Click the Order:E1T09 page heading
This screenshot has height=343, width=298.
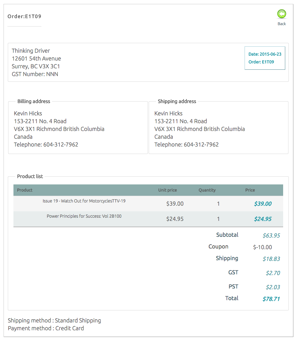[x=24, y=16]
